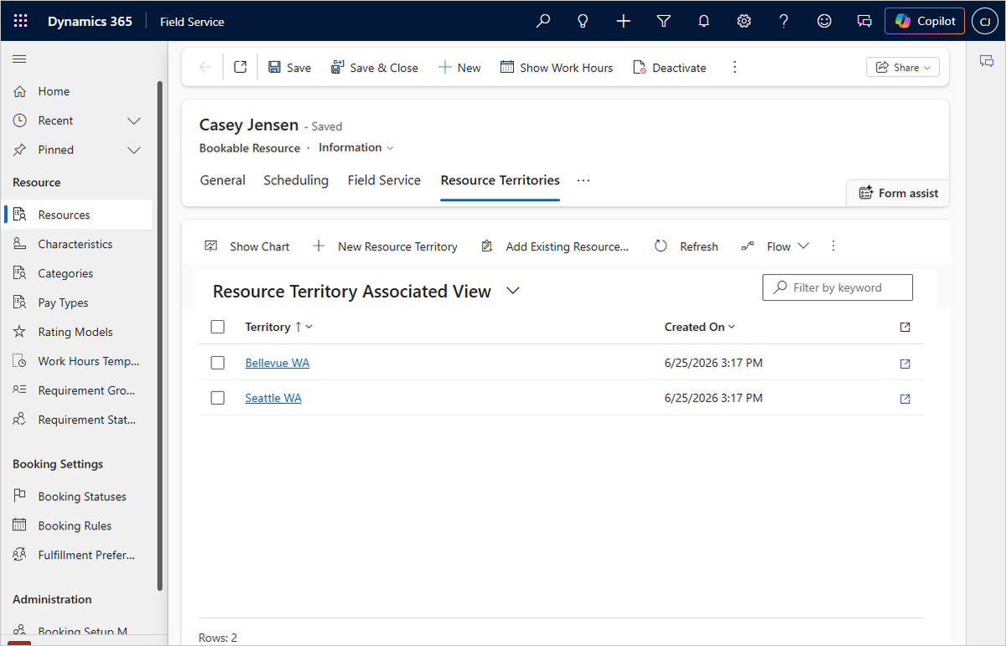Open the Share dropdown
1006x646 pixels.
point(903,67)
